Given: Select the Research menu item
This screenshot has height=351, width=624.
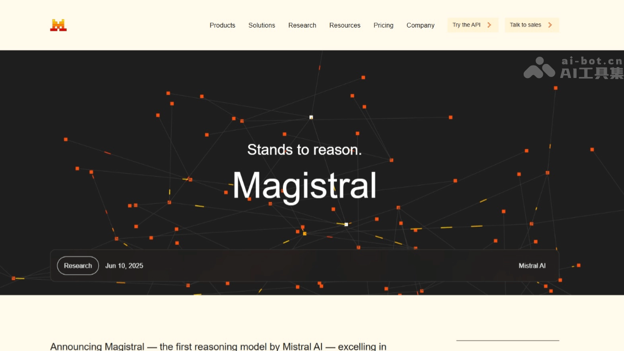Looking at the screenshot, I should [302, 25].
